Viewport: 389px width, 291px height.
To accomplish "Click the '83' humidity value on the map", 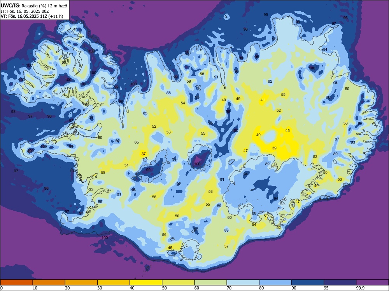I will pyautogui.click(x=226, y=230).
